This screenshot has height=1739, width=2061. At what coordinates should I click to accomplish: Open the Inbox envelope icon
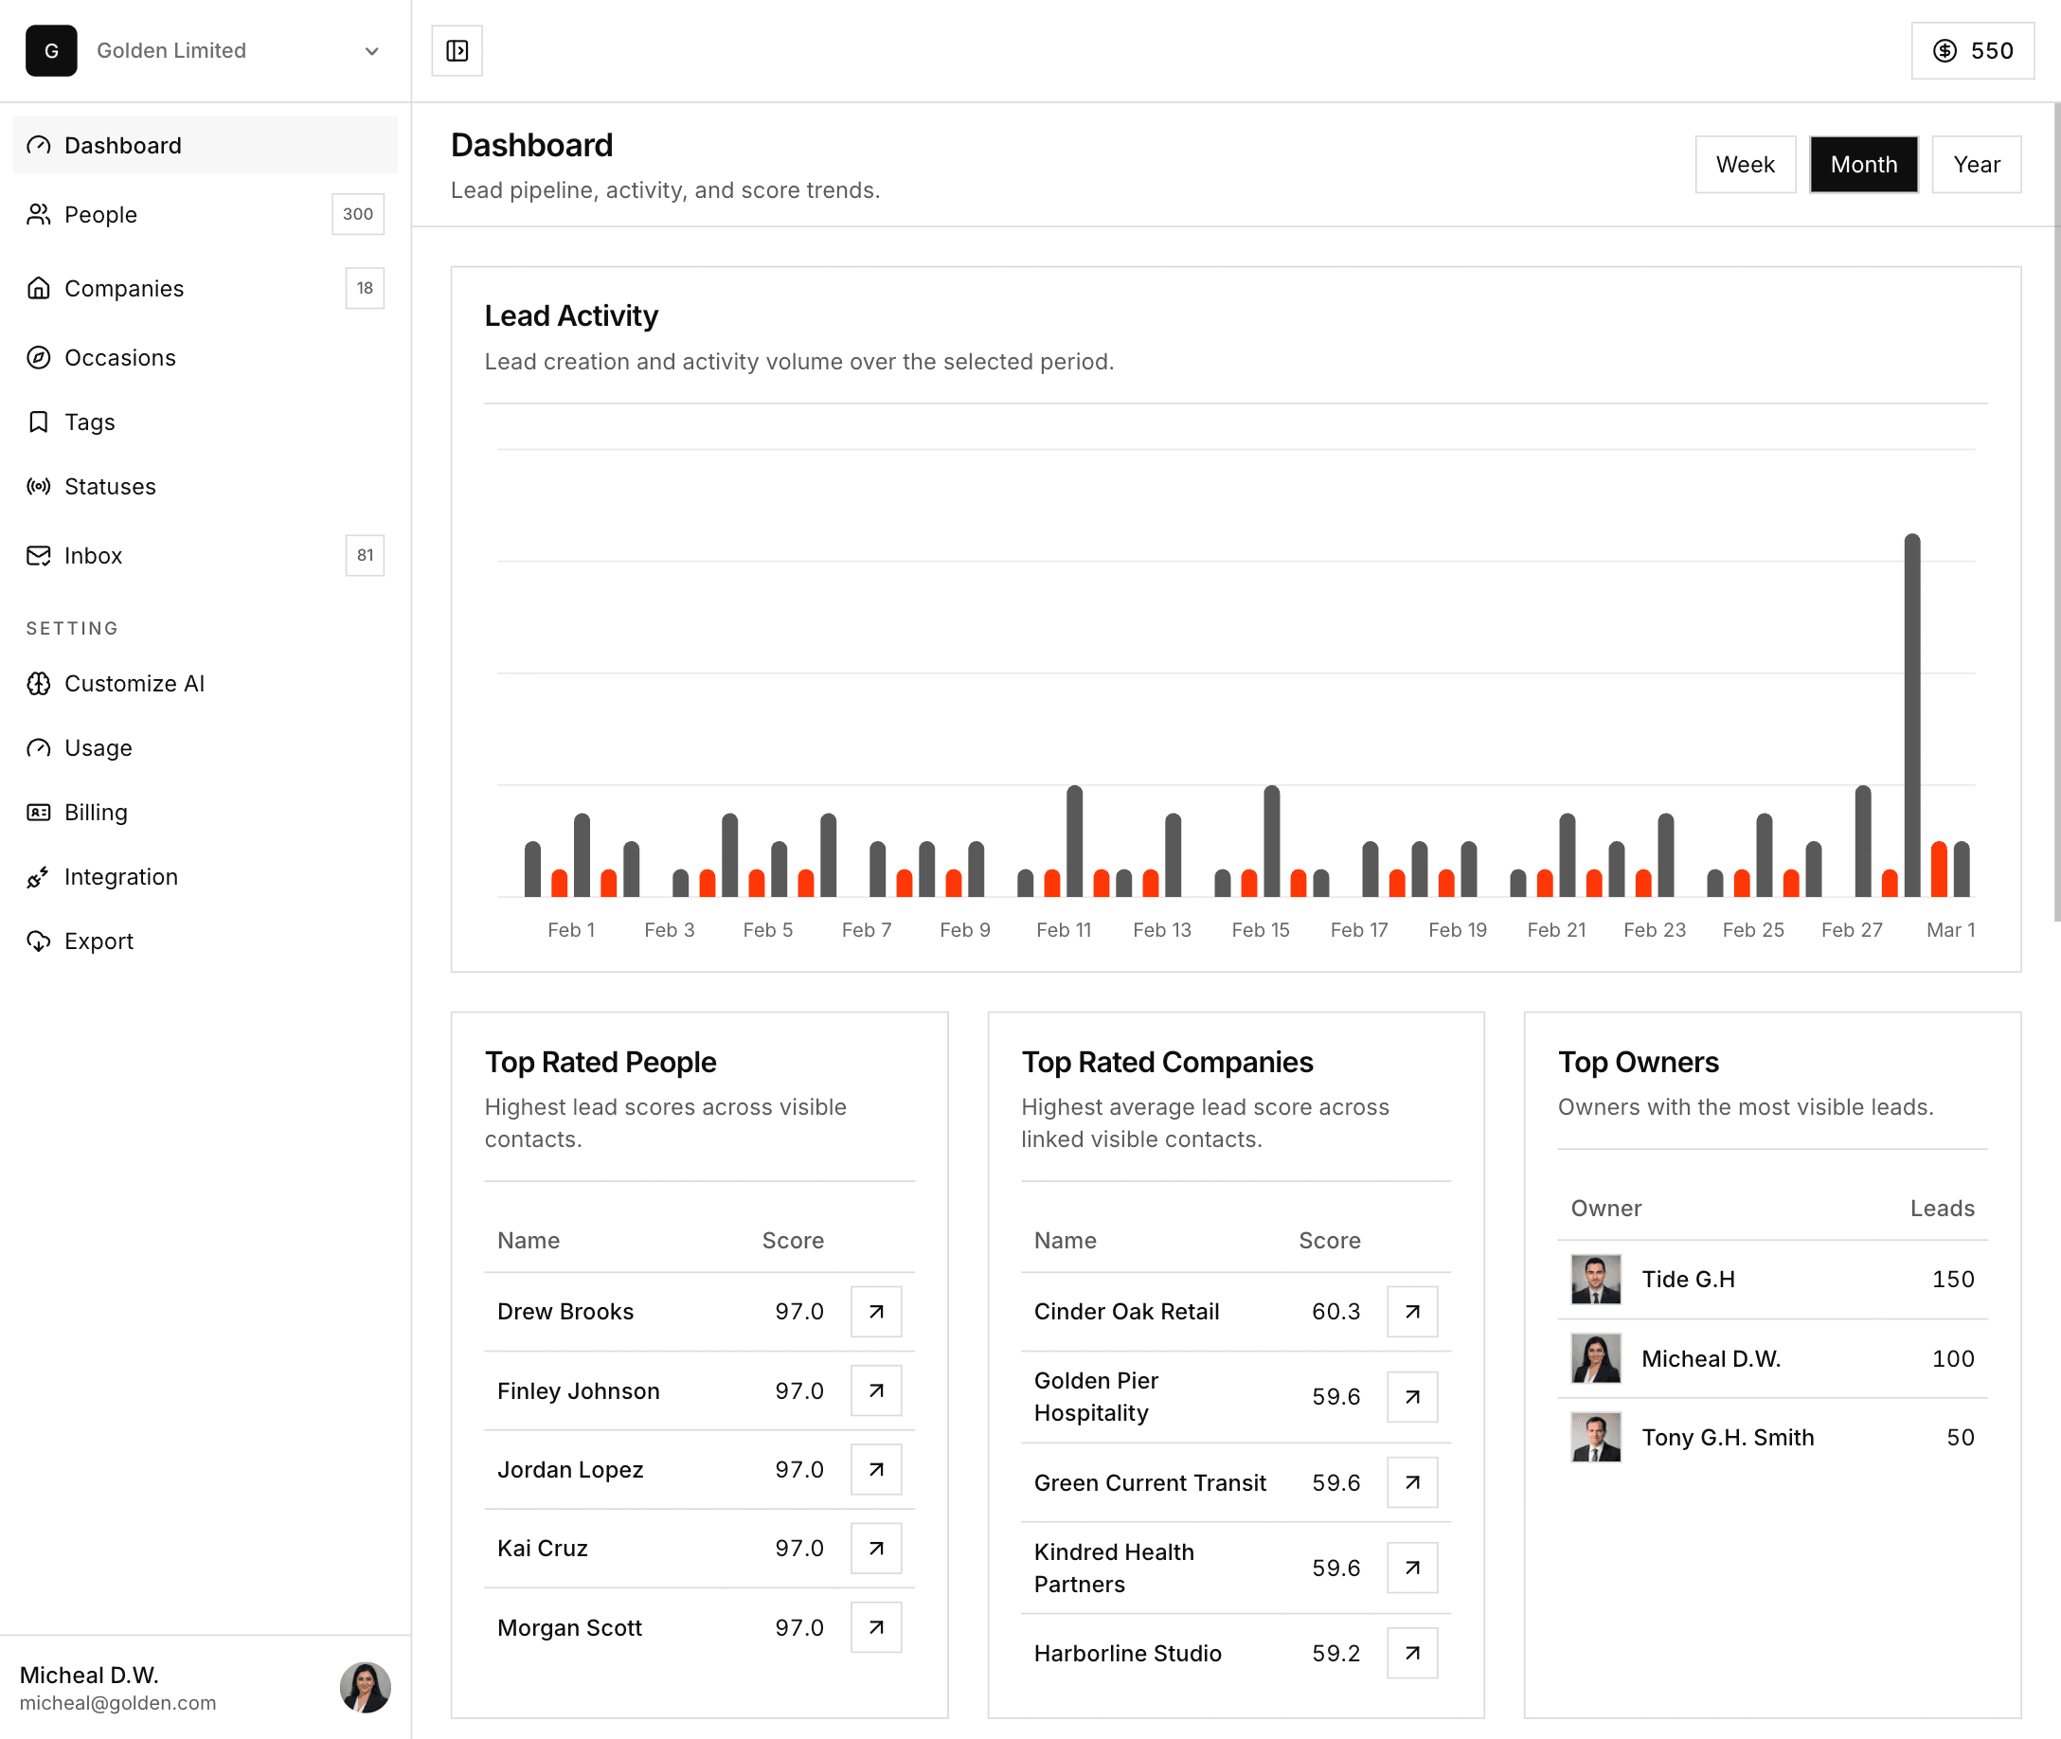[38, 555]
